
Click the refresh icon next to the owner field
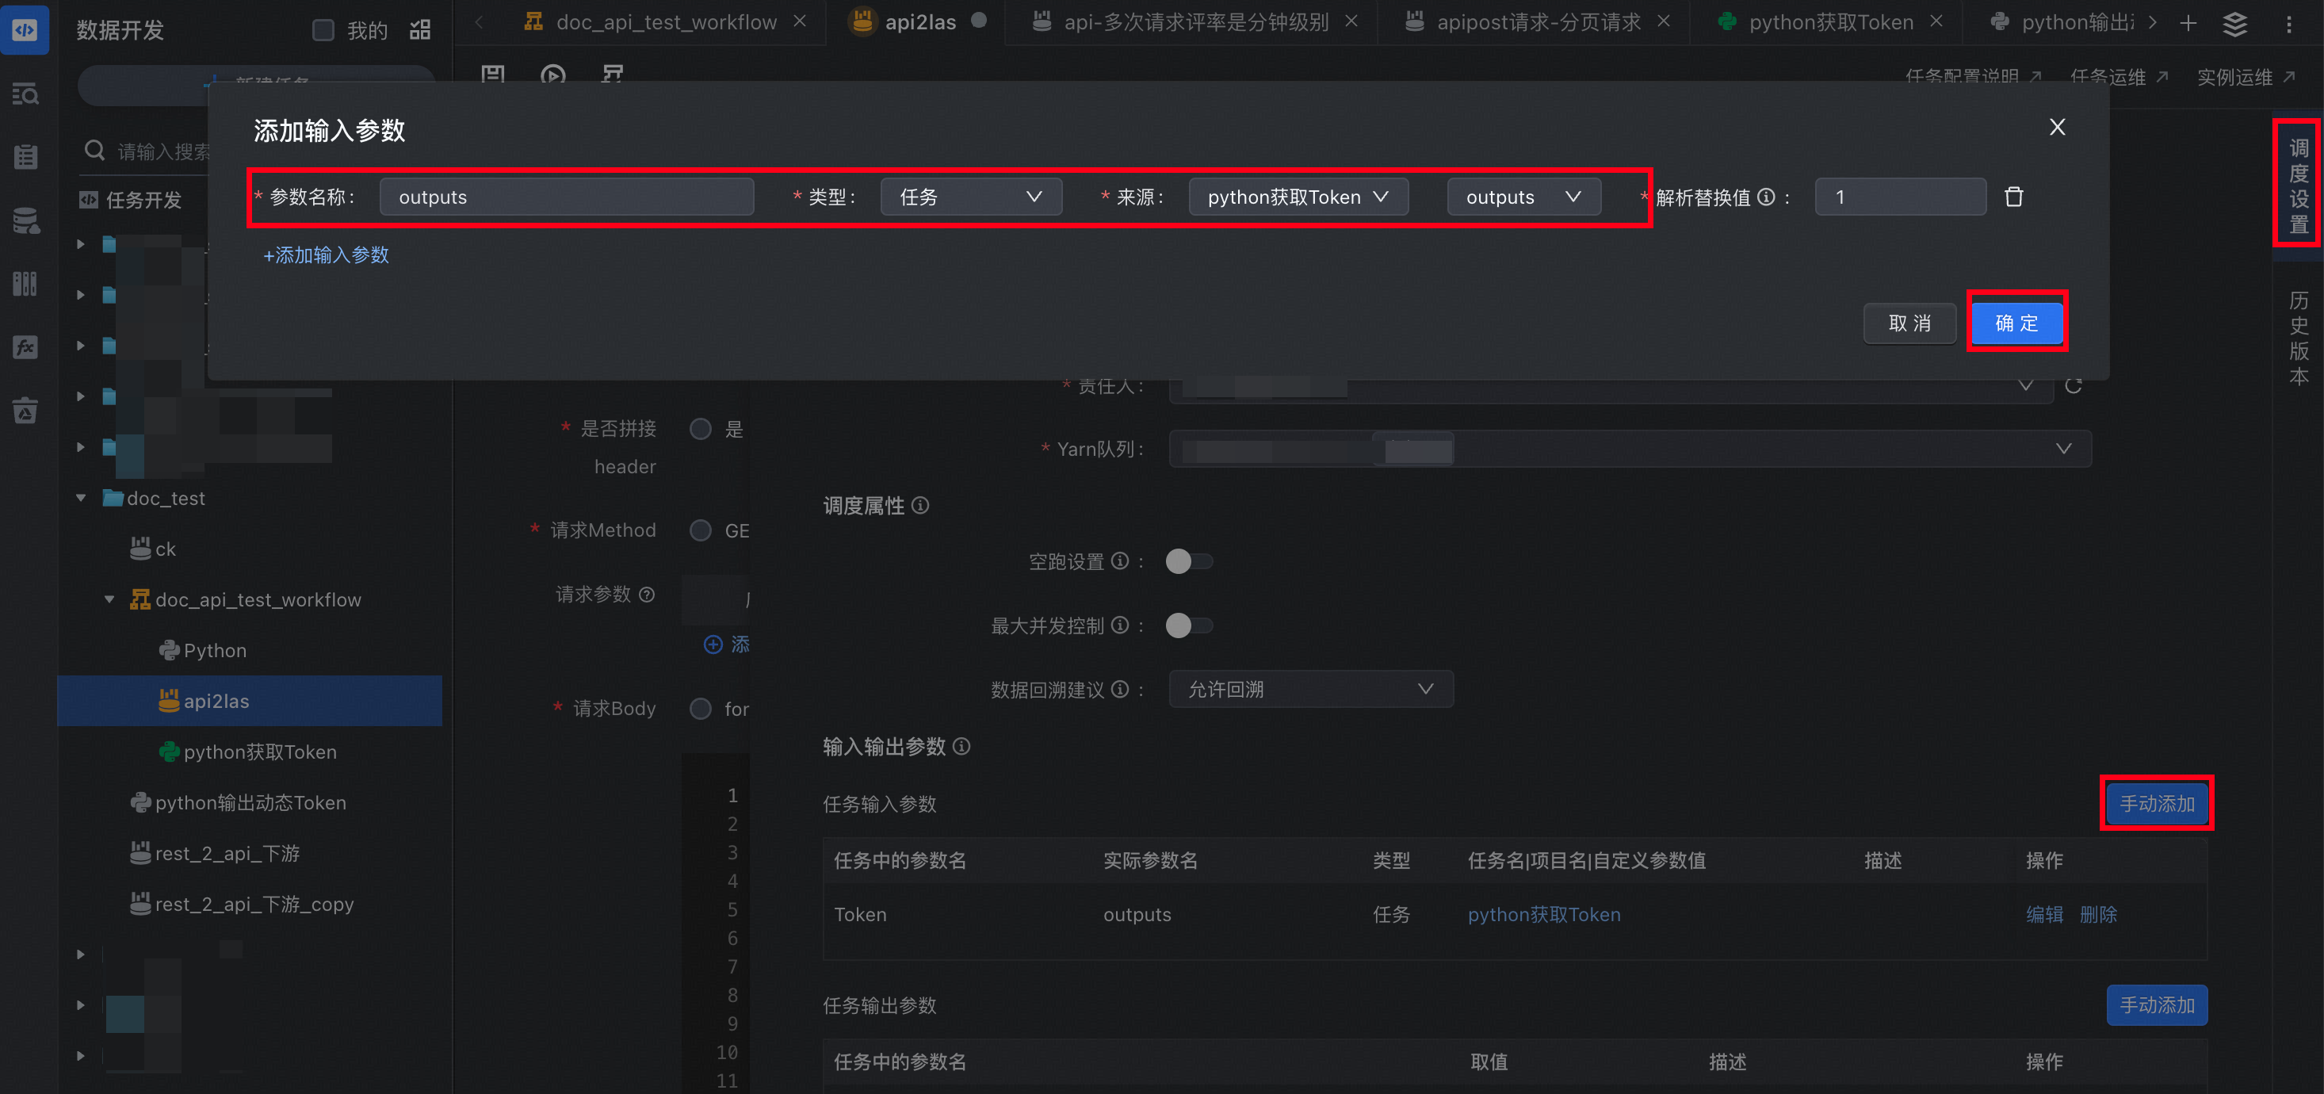(x=2074, y=386)
